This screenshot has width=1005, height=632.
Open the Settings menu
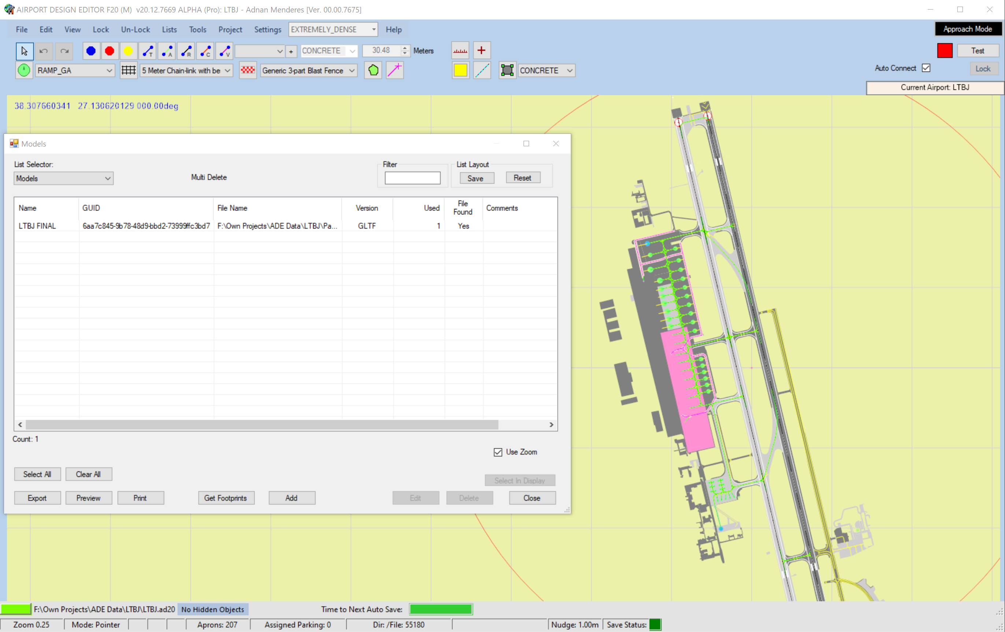click(x=267, y=30)
